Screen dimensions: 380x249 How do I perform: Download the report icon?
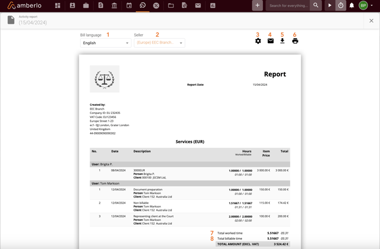point(282,41)
